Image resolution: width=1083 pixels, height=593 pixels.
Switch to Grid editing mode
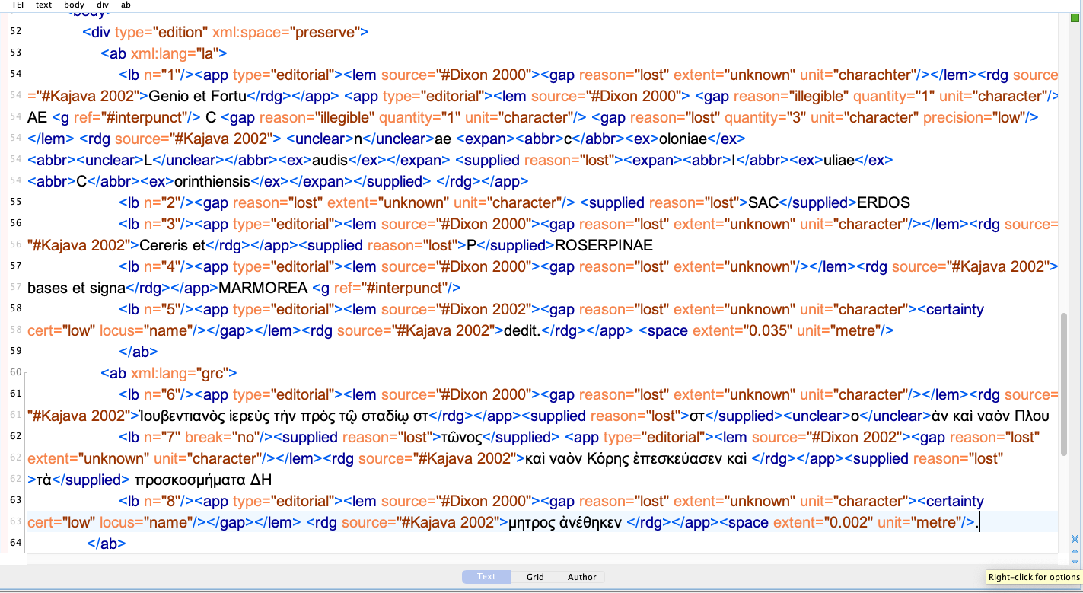click(534, 577)
